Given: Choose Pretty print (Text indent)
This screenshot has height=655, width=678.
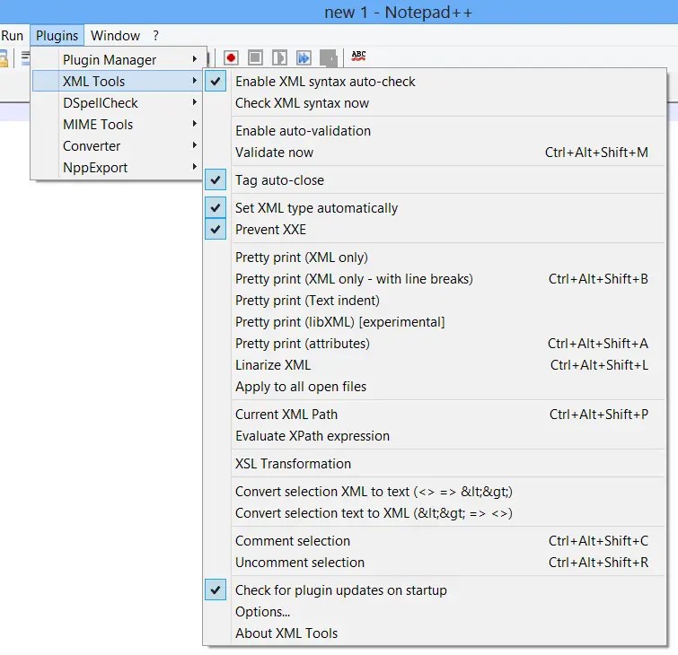Looking at the screenshot, I should tap(435, 301).
